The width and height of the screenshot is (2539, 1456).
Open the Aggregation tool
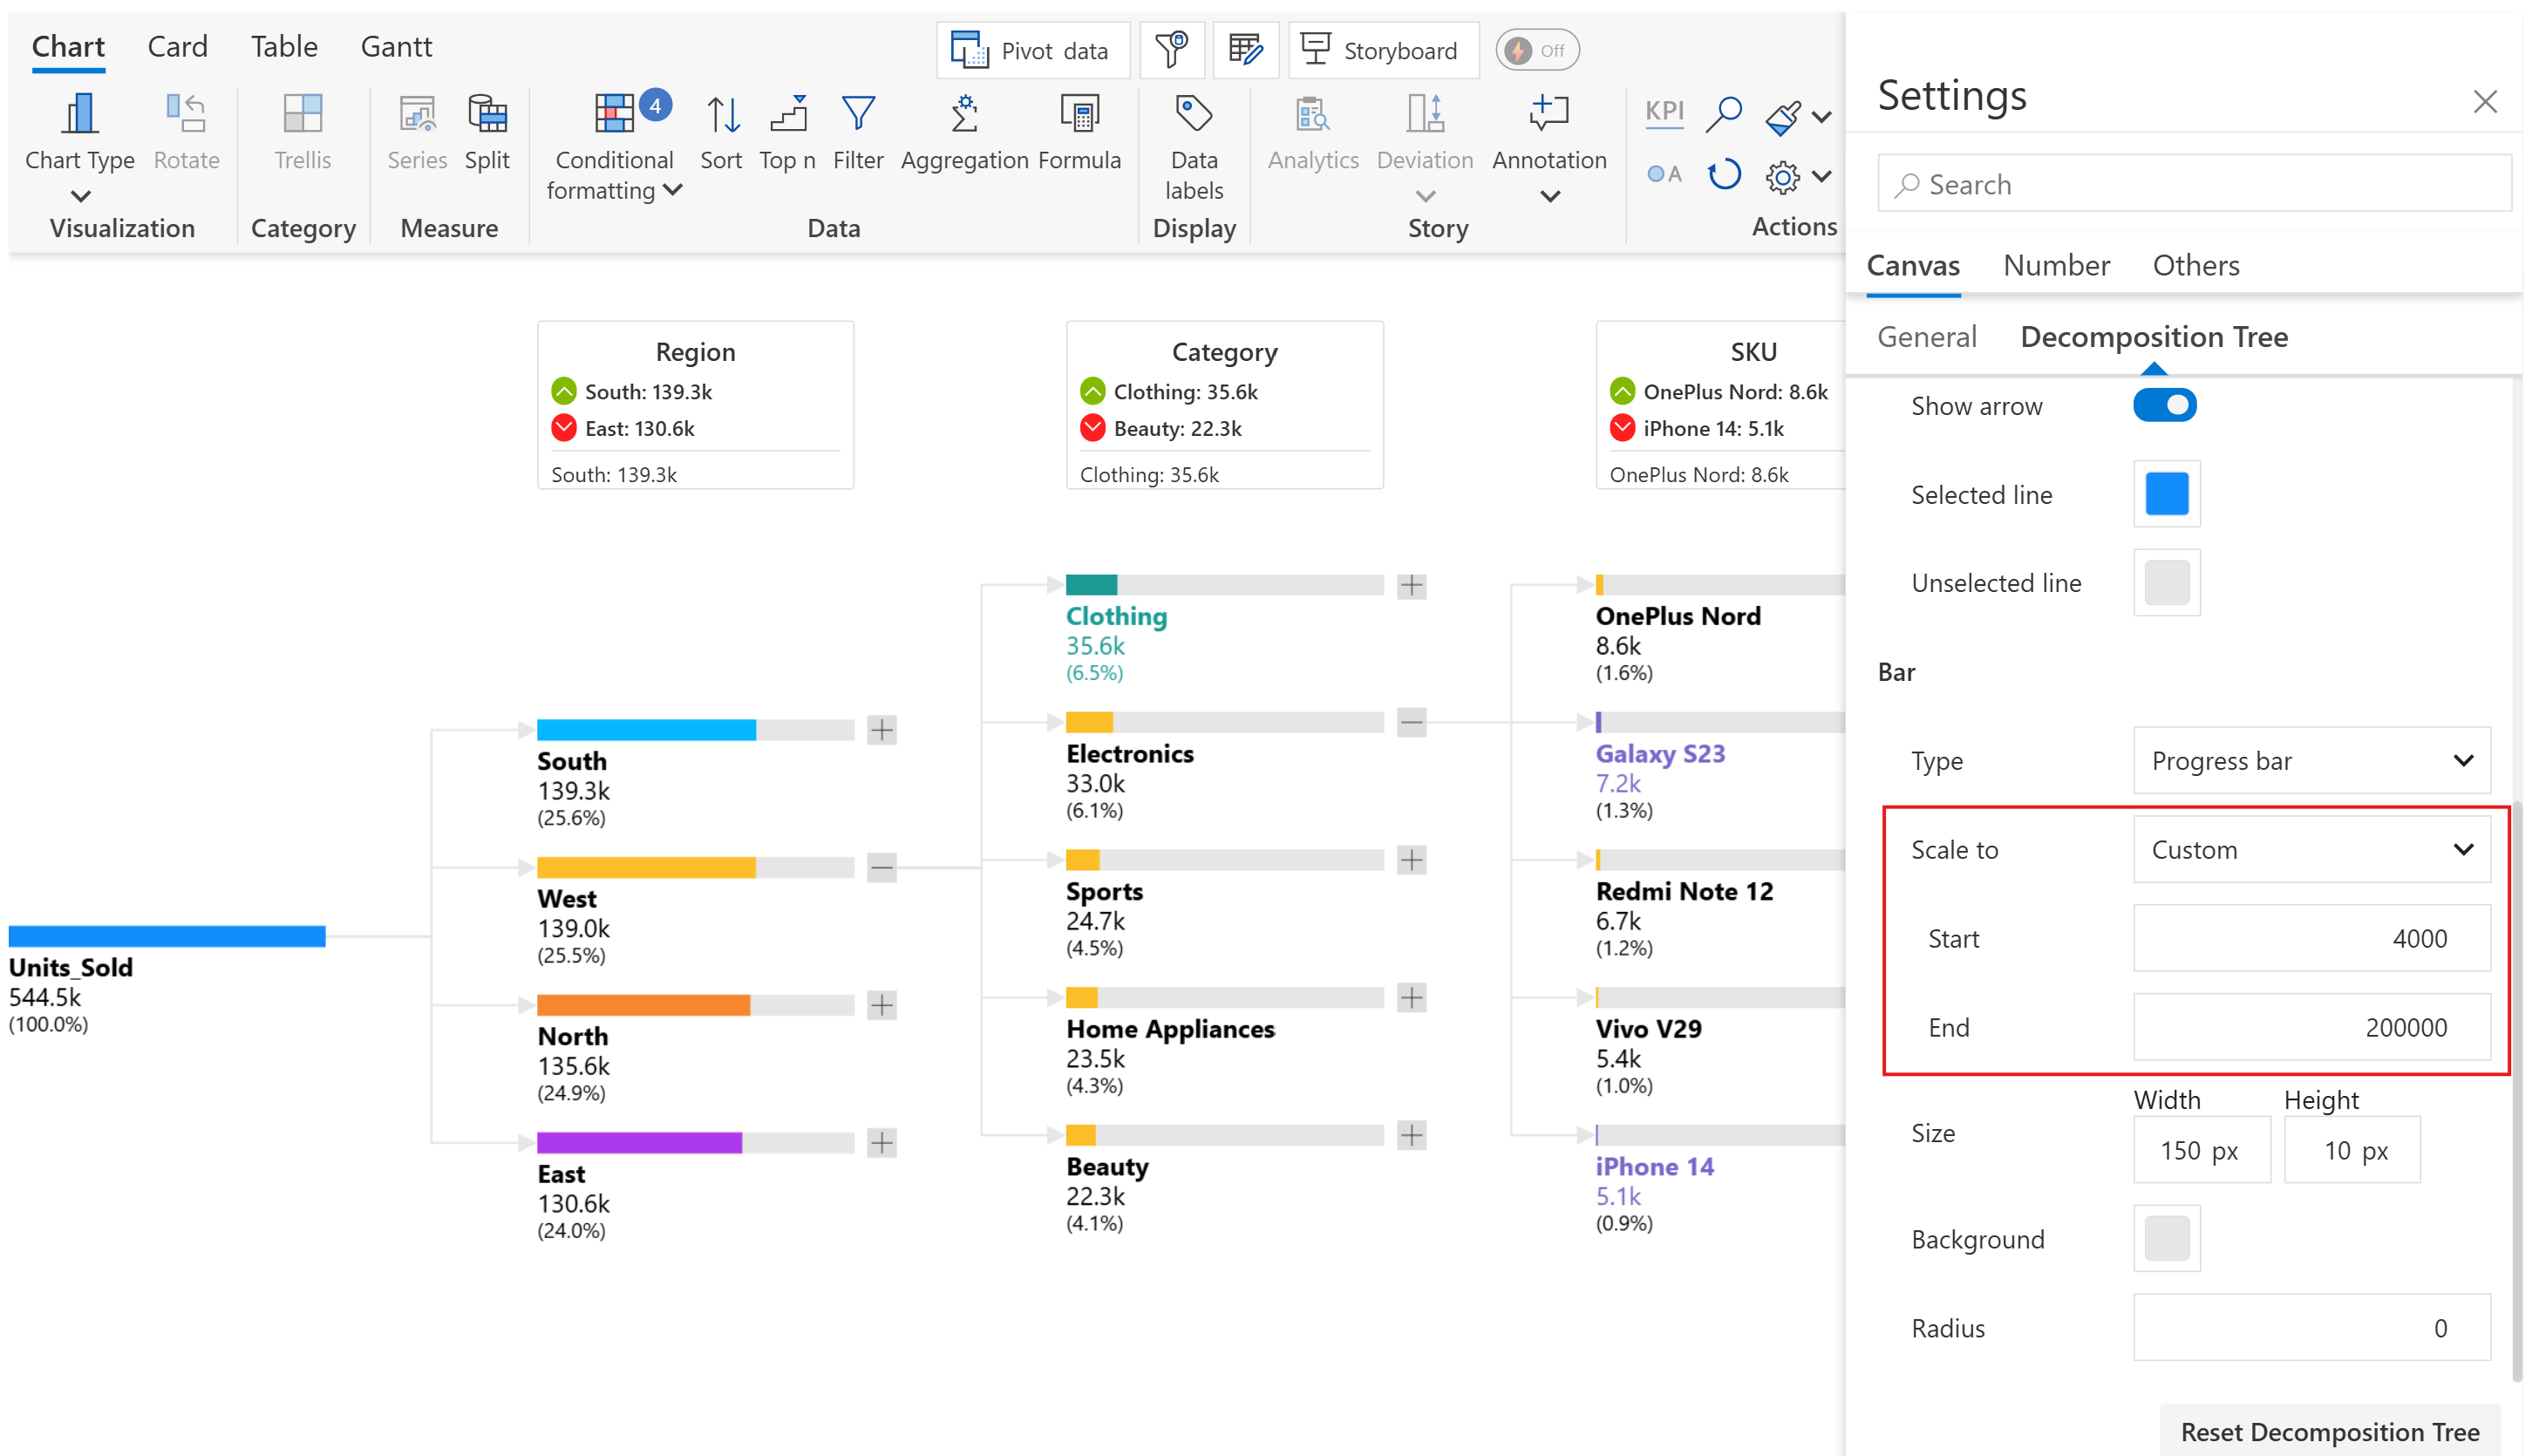point(963,116)
